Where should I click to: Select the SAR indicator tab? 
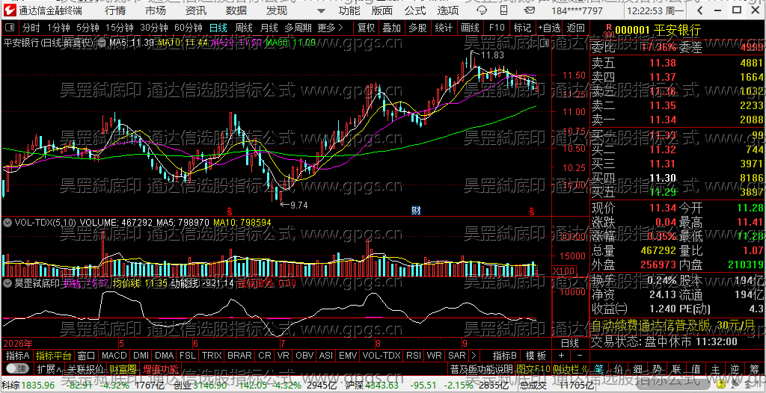click(457, 355)
